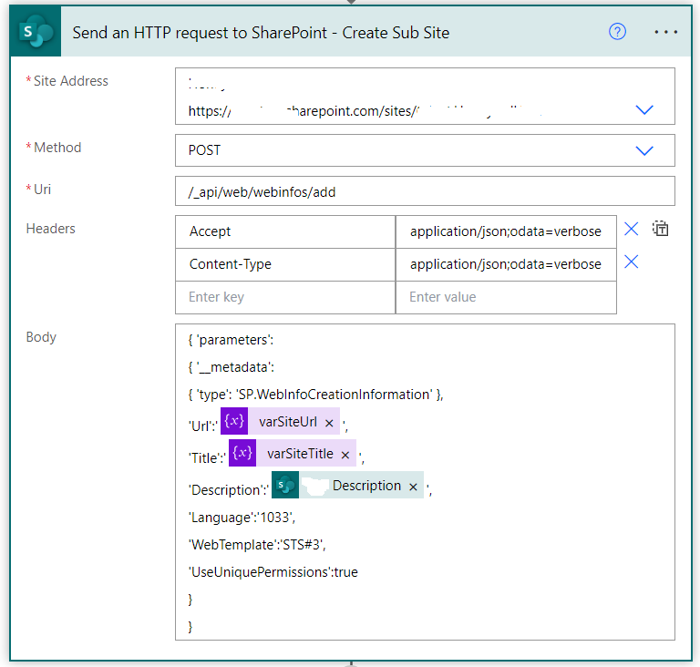Click the 'UseUniquePermissions':true body line

click(273, 572)
